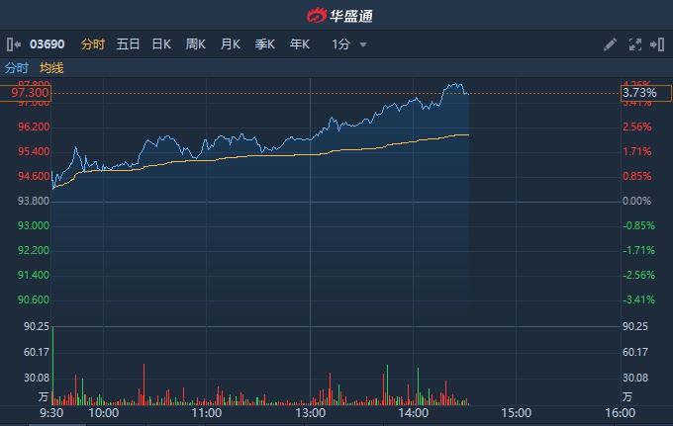Switch to 年K yearly chart
This screenshot has width=673, height=426.
point(300,44)
